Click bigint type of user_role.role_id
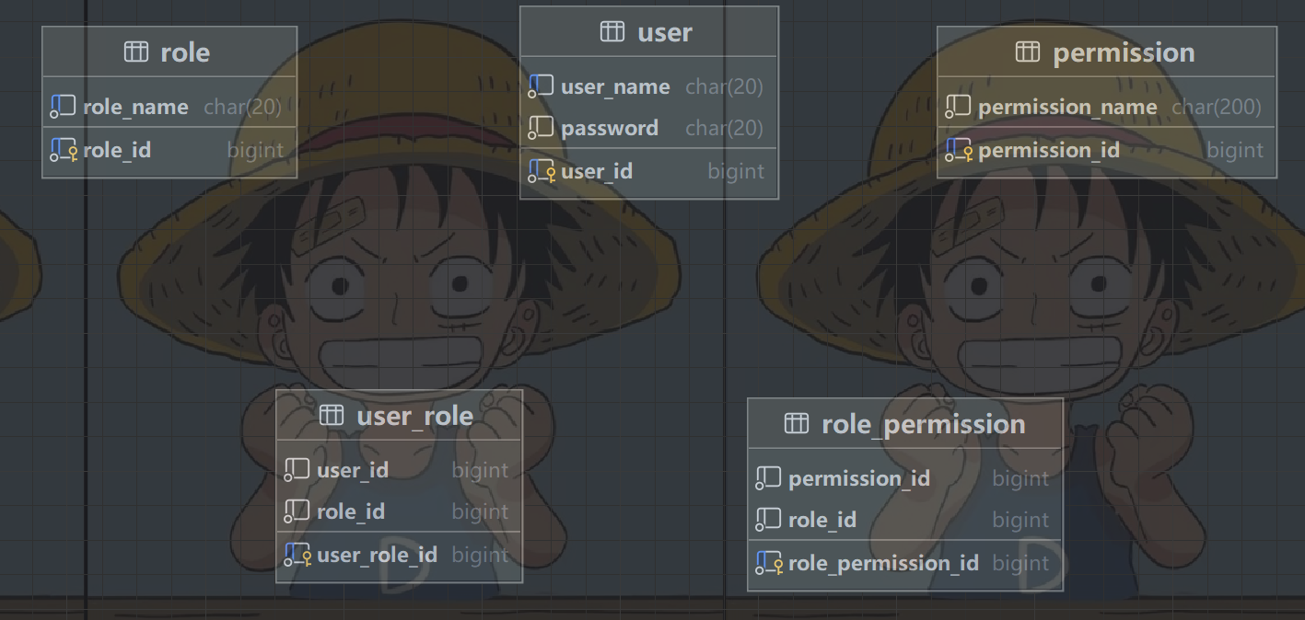The width and height of the screenshot is (1305, 620). pyautogui.click(x=480, y=511)
